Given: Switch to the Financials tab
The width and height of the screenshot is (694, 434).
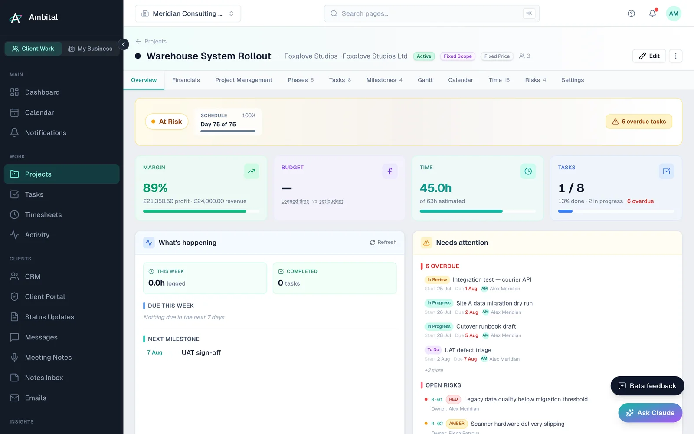Looking at the screenshot, I should click(x=186, y=80).
